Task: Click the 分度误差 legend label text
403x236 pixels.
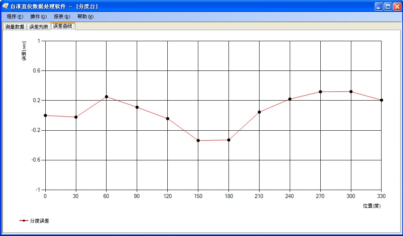Action: pos(39,221)
